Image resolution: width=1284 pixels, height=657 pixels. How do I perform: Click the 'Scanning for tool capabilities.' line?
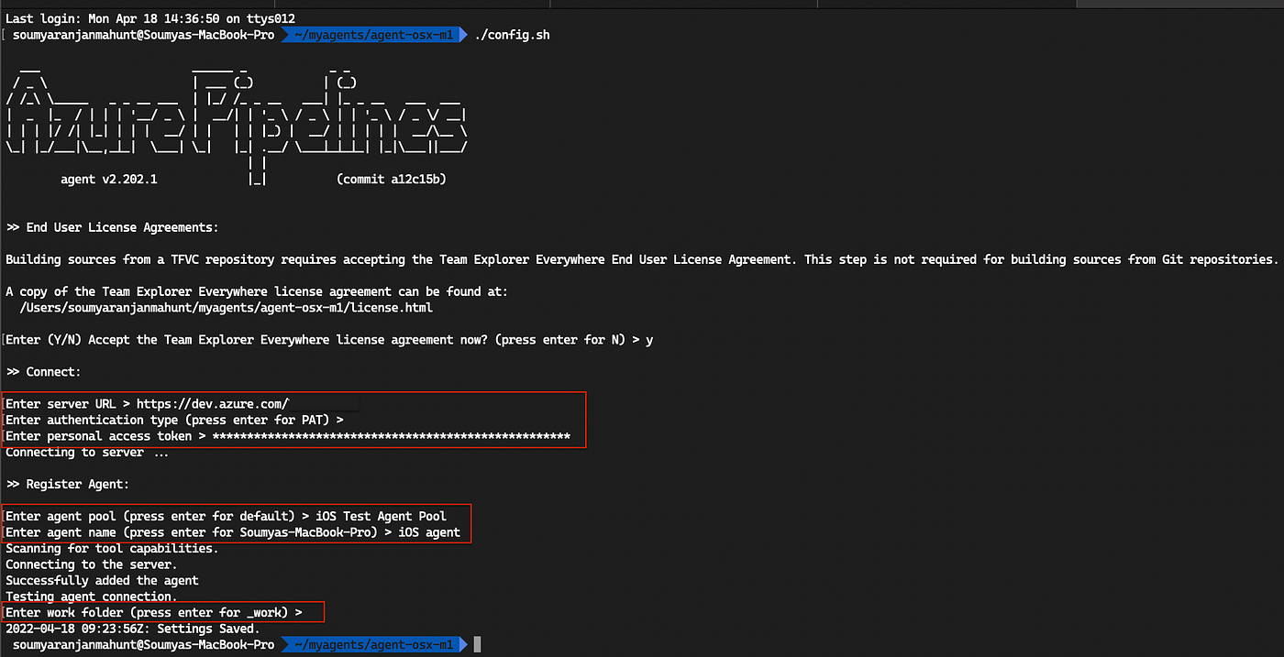pos(112,548)
